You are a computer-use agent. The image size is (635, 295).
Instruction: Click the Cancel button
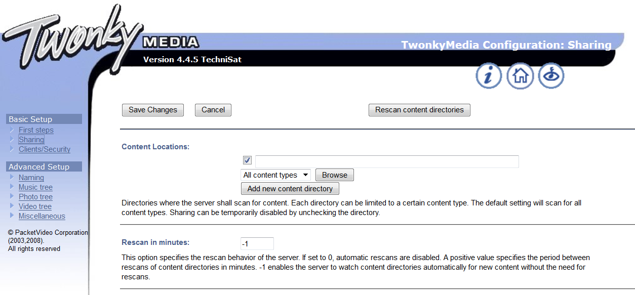(x=213, y=110)
